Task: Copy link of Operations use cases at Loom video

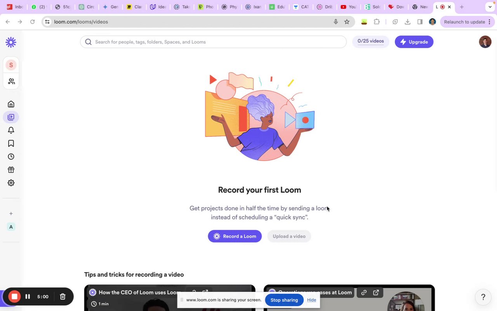Action: click(x=364, y=292)
